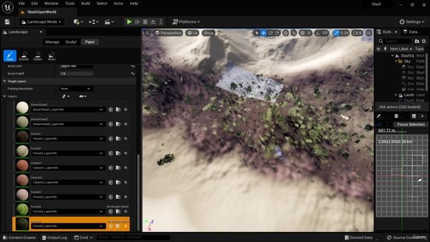
Task: Click the skip frame playback button
Action: (137, 22)
